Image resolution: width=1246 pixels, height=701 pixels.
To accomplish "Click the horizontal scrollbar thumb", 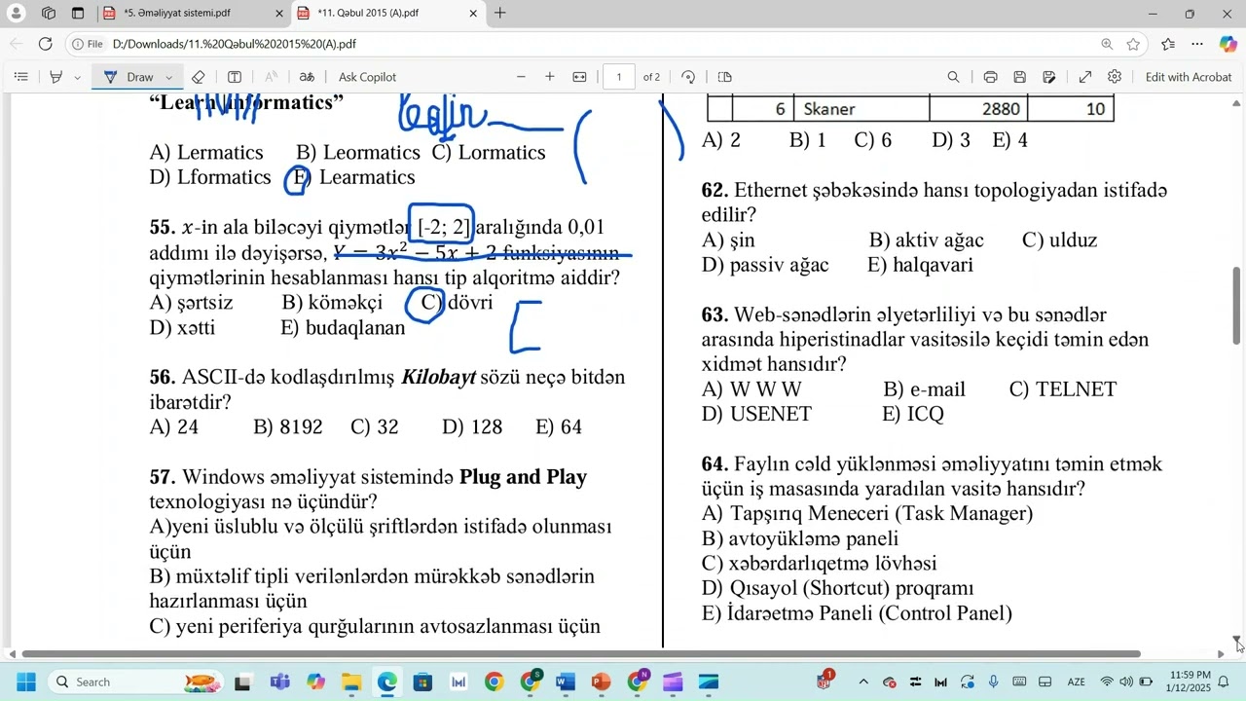I will [x=581, y=654].
